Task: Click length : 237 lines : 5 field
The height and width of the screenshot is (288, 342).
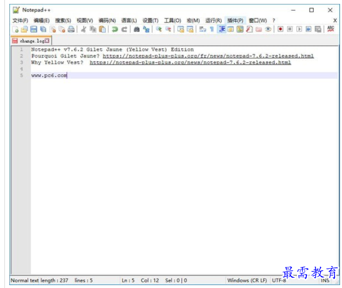Action: coord(67,280)
